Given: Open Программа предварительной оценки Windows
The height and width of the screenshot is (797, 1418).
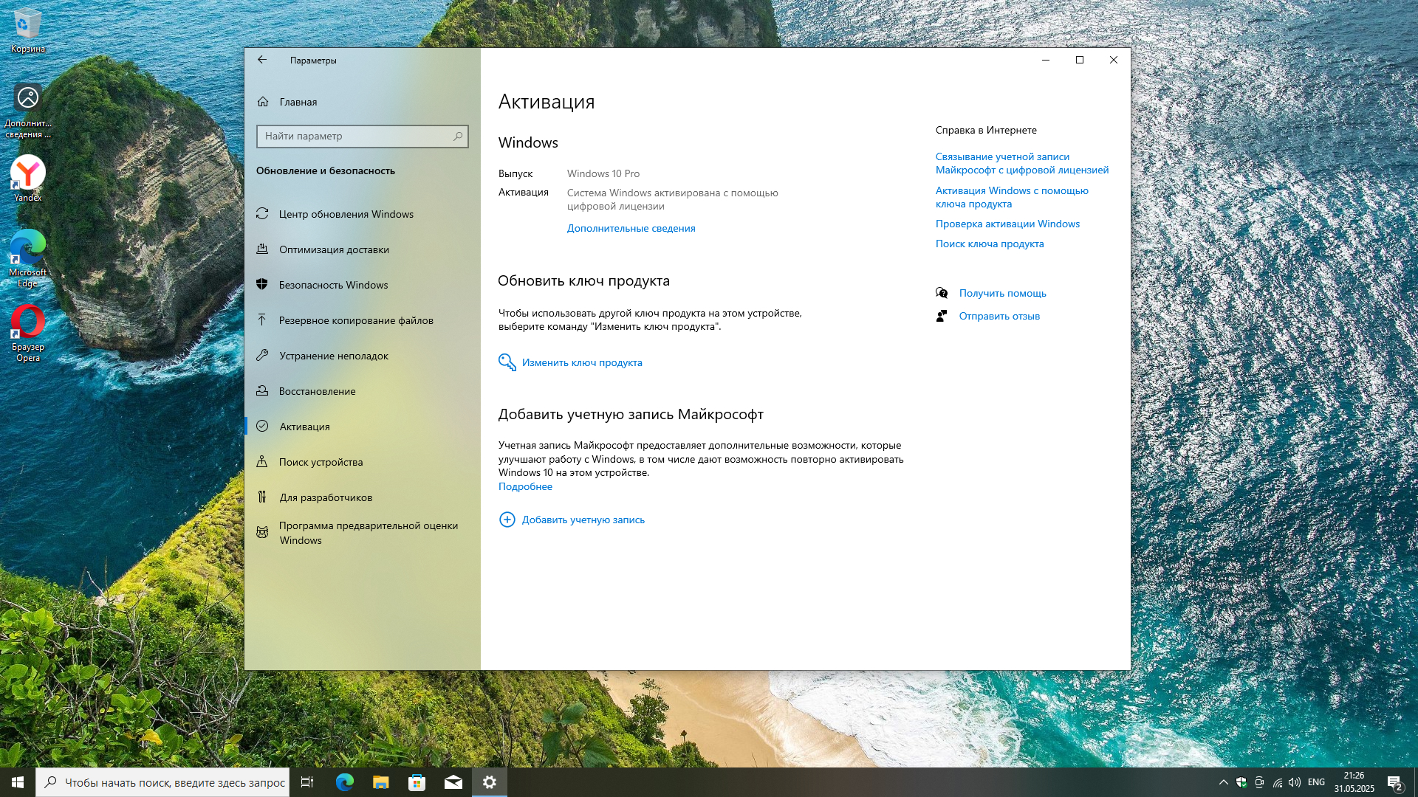Looking at the screenshot, I should (x=368, y=533).
